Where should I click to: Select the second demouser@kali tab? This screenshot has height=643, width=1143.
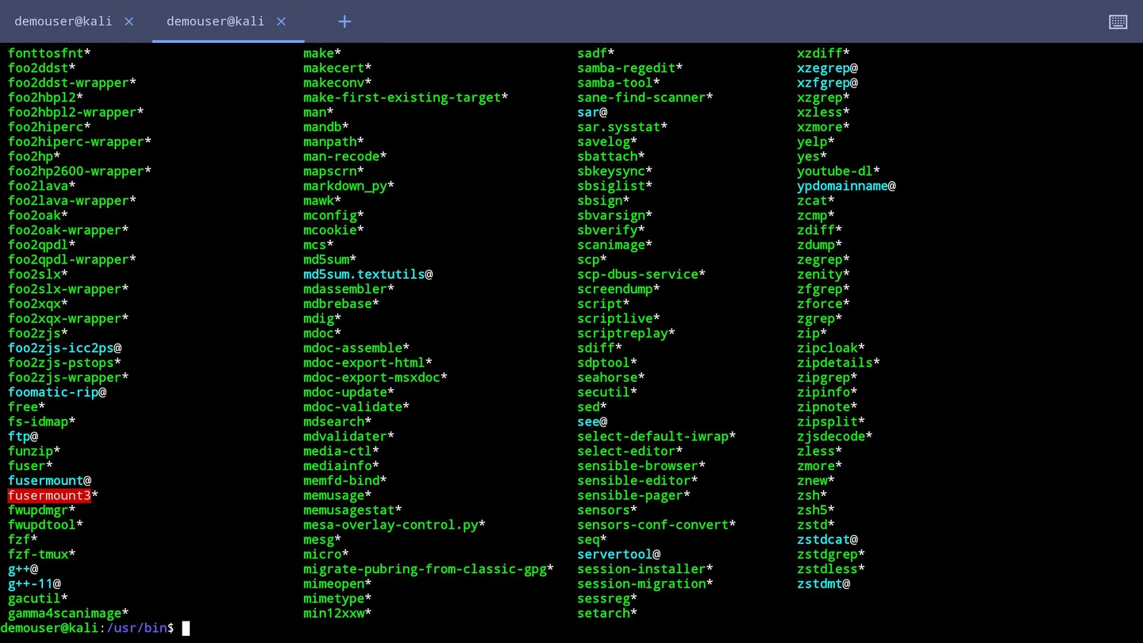pyautogui.click(x=215, y=21)
